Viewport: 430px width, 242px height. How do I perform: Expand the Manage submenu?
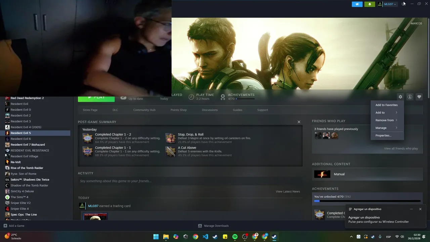387,128
